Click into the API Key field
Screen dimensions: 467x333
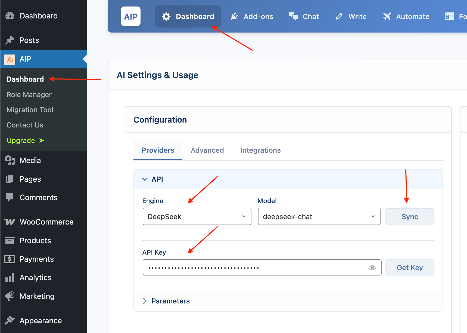coord(262,268)
